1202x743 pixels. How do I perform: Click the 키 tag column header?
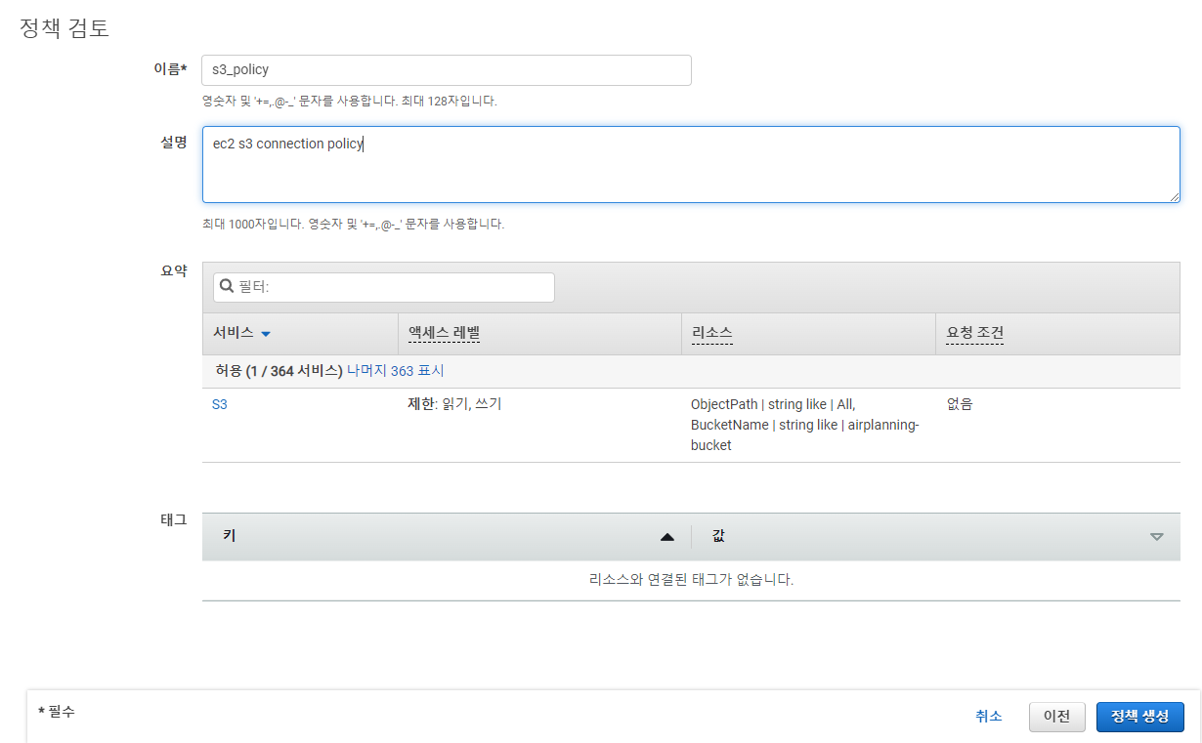tap(229, 536)
